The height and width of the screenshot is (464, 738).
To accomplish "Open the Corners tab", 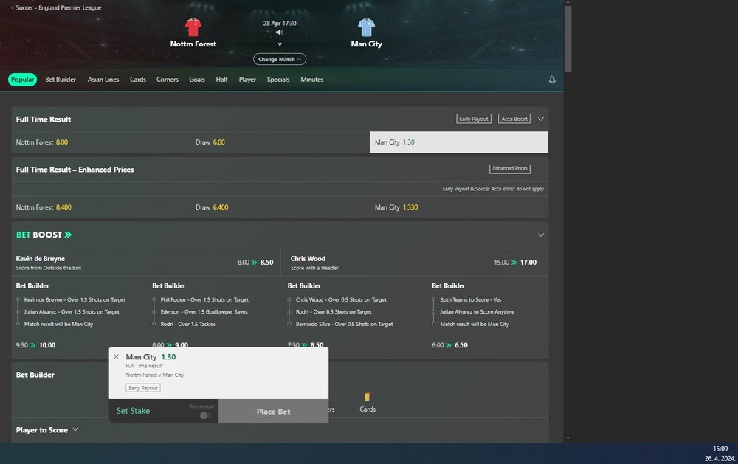I will [168, 80].
